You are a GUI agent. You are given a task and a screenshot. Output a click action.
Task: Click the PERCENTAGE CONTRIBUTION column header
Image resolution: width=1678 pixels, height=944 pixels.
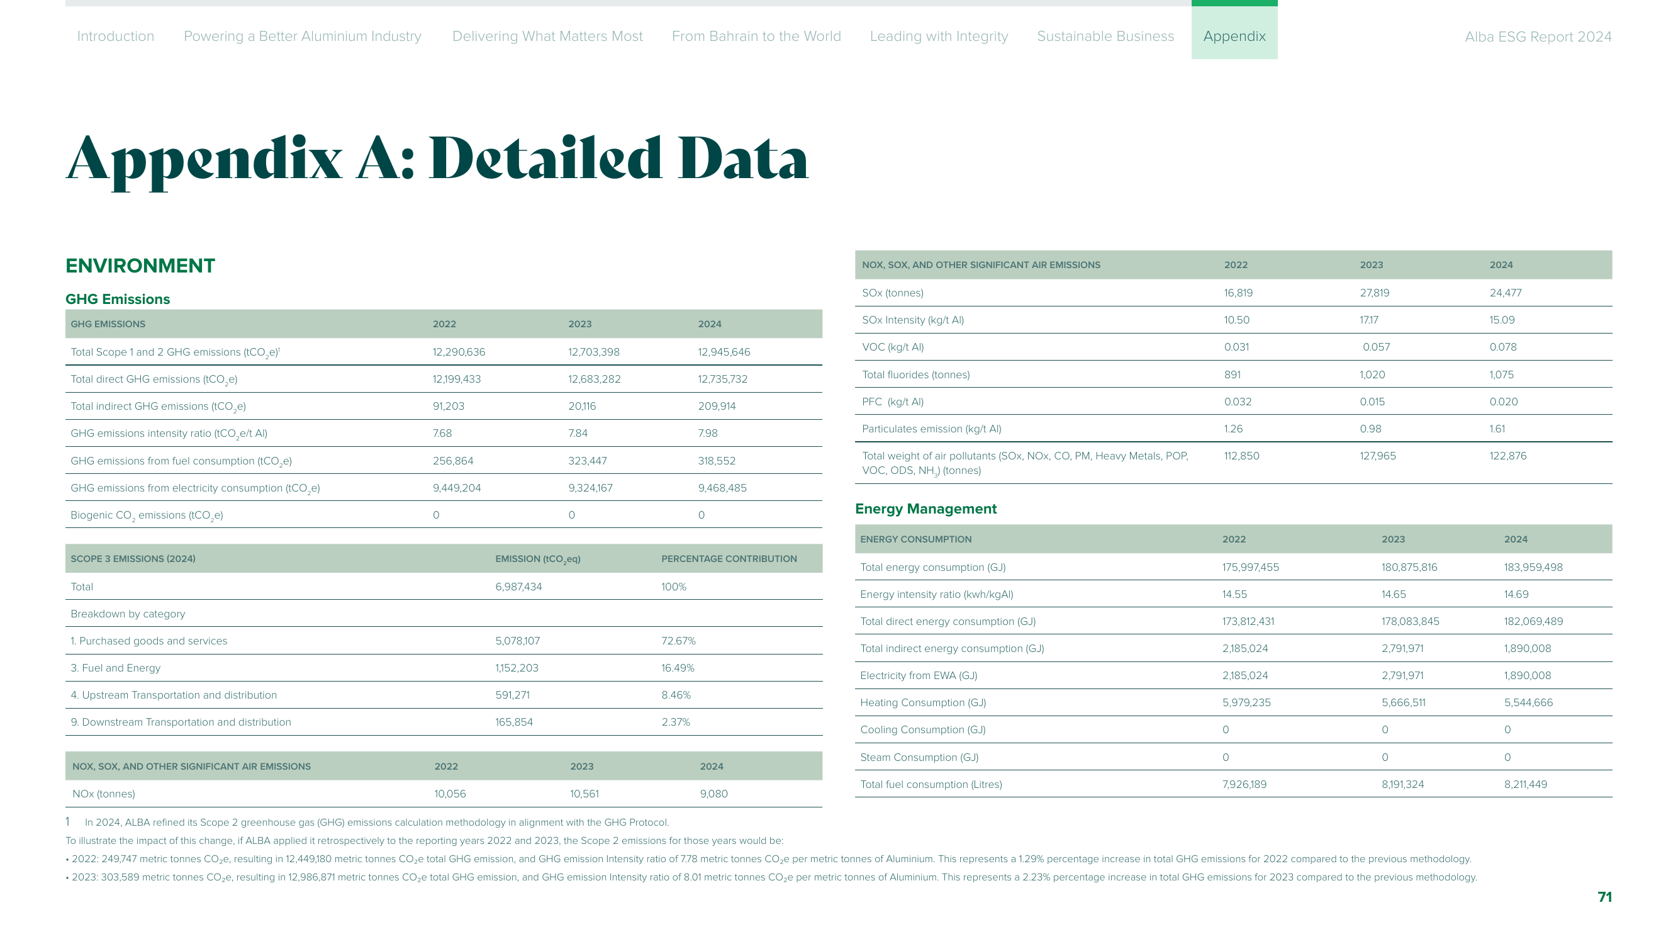(729, 558)
